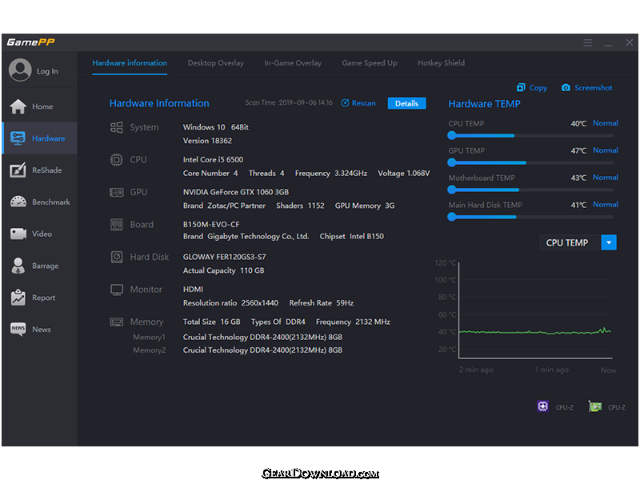Open the Report chart icon

pyautogui.click(x=18, y=297)
